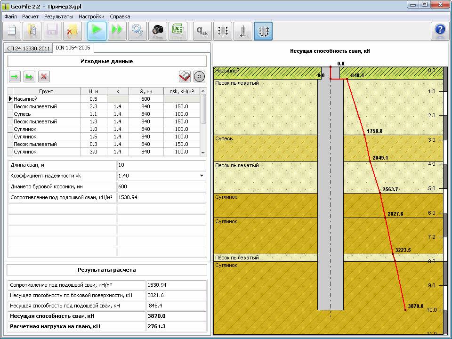Screen dimensions: 452x339
Task: Click the double green arrow run-all icon
Action: pyautogui.click(x=117, y=31)
